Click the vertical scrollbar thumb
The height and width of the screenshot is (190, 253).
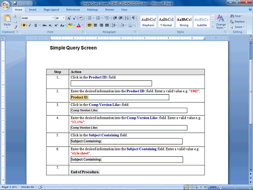tap(251, 92)
